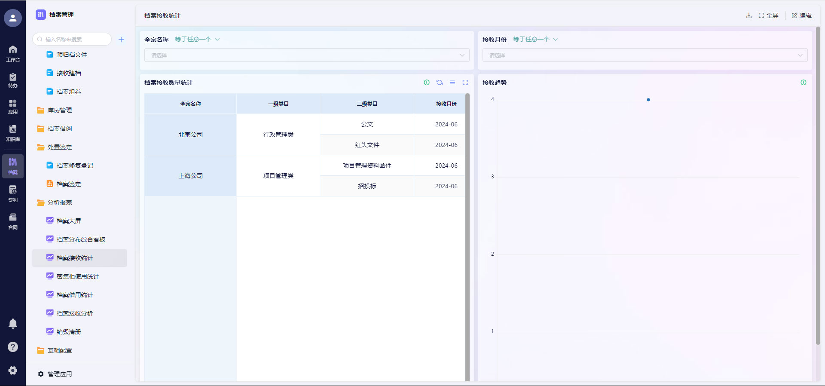The width and height of the screenshot is (825, 386).
Task: Click the 编辑 button
Action: click(x=801, y=15)
